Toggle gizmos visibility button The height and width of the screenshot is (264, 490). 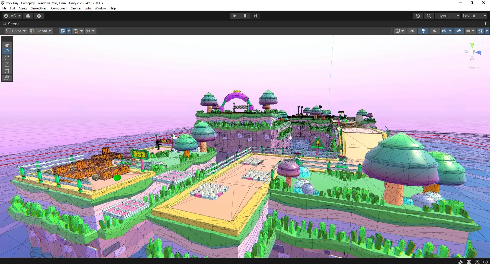(481, 31)
